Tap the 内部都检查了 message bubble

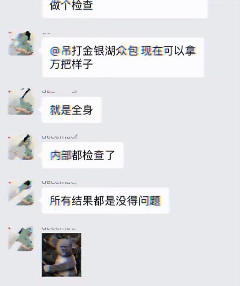tap(82, 155)
